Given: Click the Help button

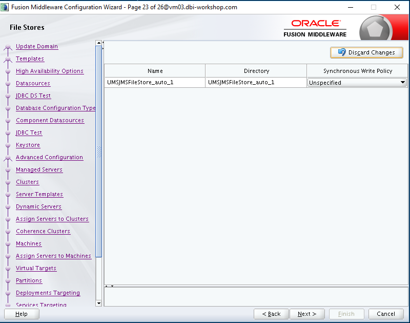Looking at the screenshot, I should (22, 314).
